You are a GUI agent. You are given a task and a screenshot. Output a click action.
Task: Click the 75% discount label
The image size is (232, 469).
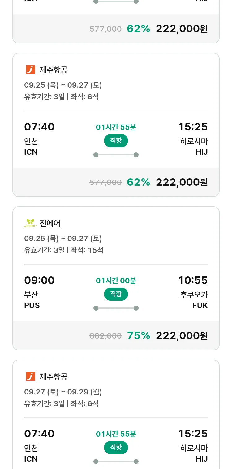point(138,335)
